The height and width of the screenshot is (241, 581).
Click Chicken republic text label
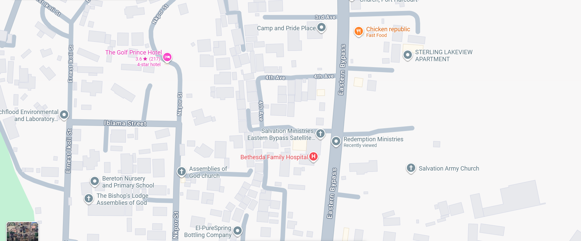click(388, 29)
